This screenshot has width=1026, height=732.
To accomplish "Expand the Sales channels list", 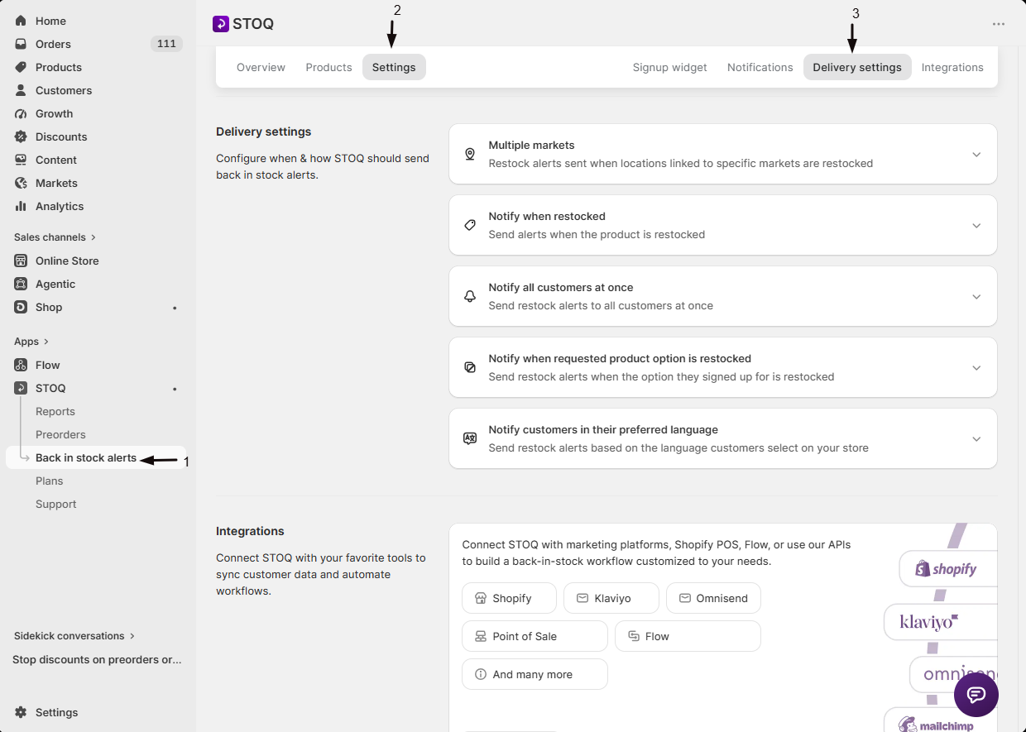I will (55, 237).
